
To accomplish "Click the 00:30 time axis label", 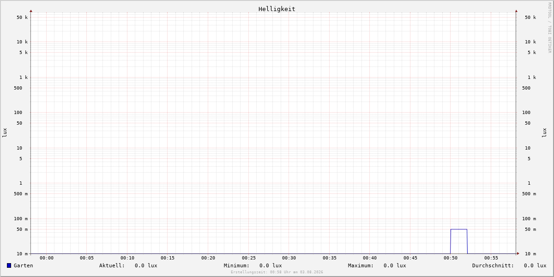I will 289,258.
